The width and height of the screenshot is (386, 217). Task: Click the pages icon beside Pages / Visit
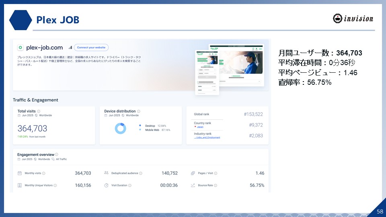[193, 173]
